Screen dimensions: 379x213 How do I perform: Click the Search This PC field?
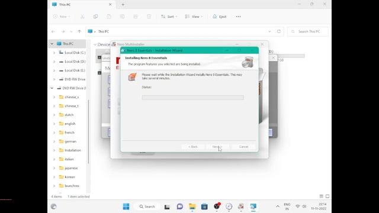point(308,31)
